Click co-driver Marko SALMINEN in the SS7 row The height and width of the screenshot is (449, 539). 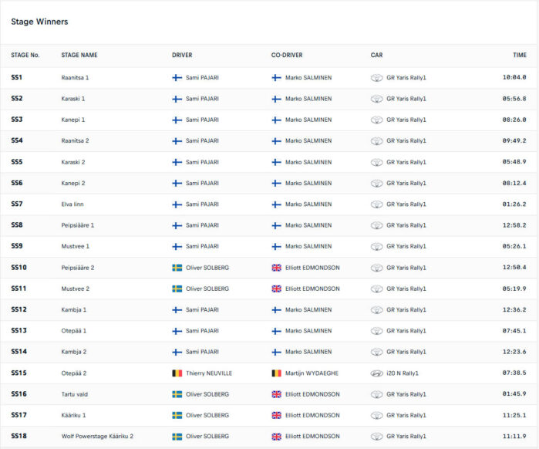pyautogui.click(x=308, y=204)
